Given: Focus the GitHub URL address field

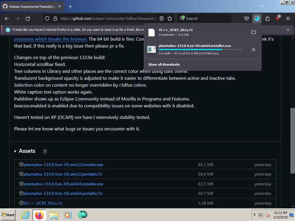Looking at the screenshot, I should coord(108,18).
